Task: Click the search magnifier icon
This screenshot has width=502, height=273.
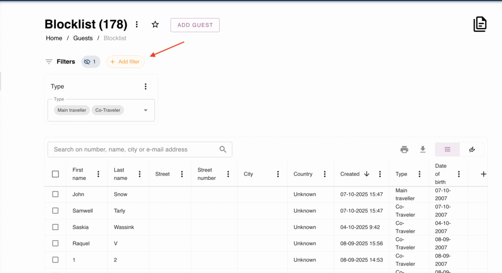Action: click(x=223, y=149)
